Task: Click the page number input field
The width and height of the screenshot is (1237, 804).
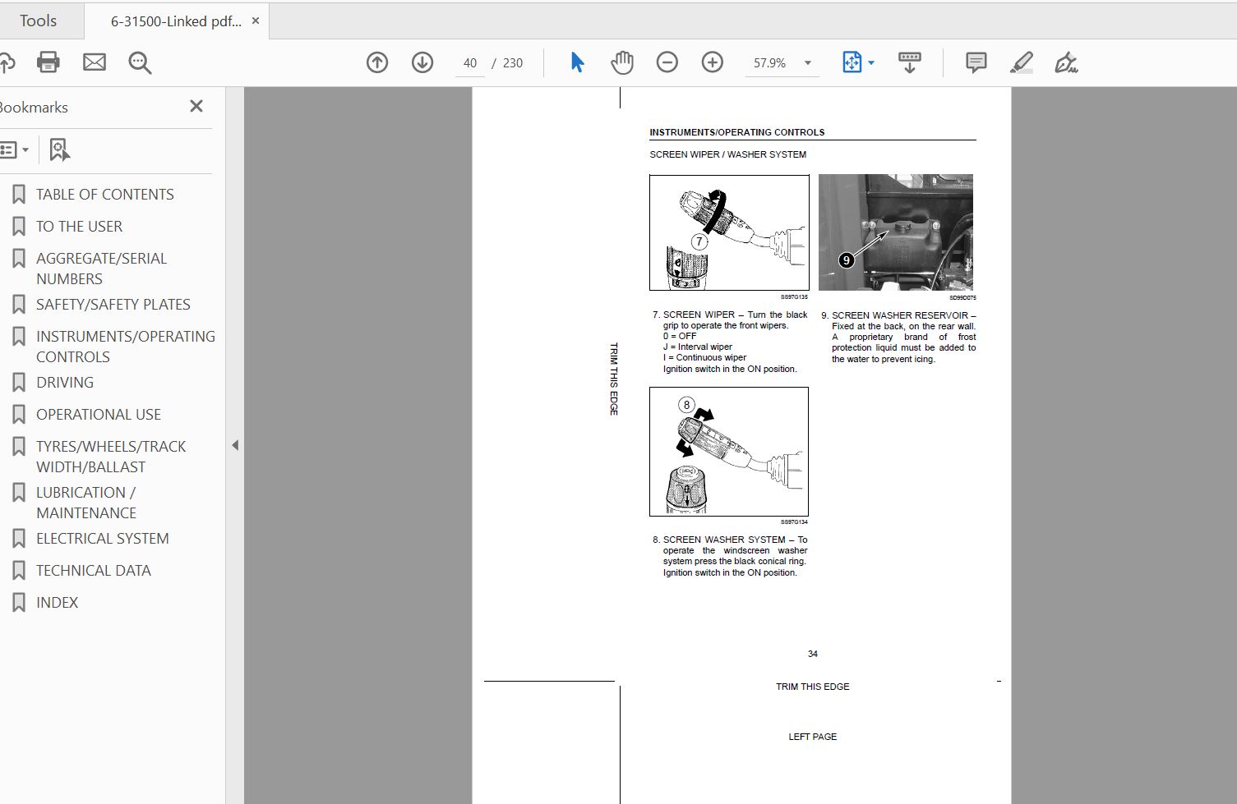Action: point(470,63)
